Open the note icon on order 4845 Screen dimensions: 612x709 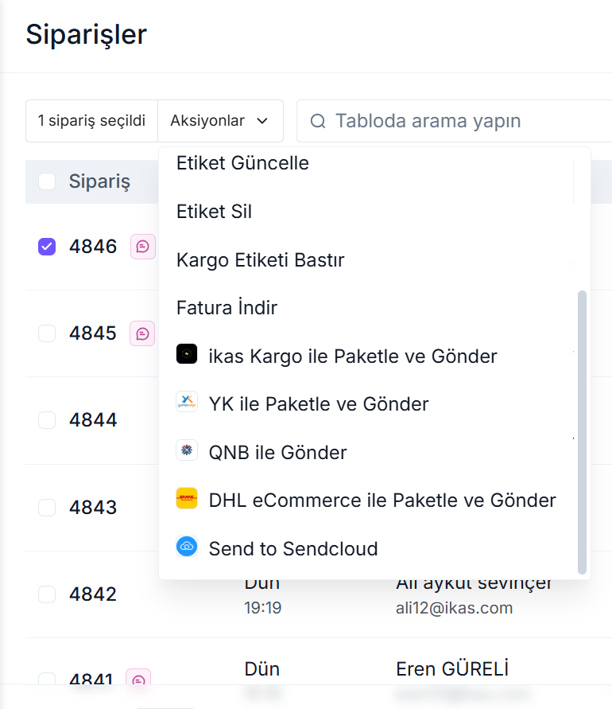coord(142,333)
